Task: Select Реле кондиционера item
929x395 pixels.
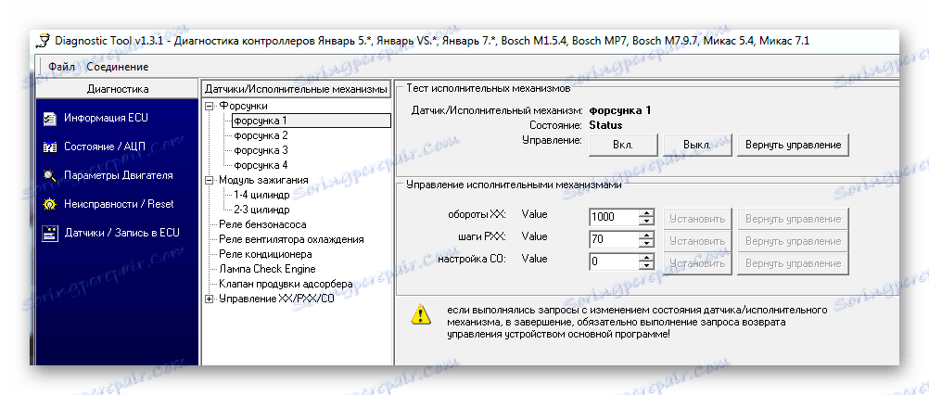Action: (x=265, y=254)
